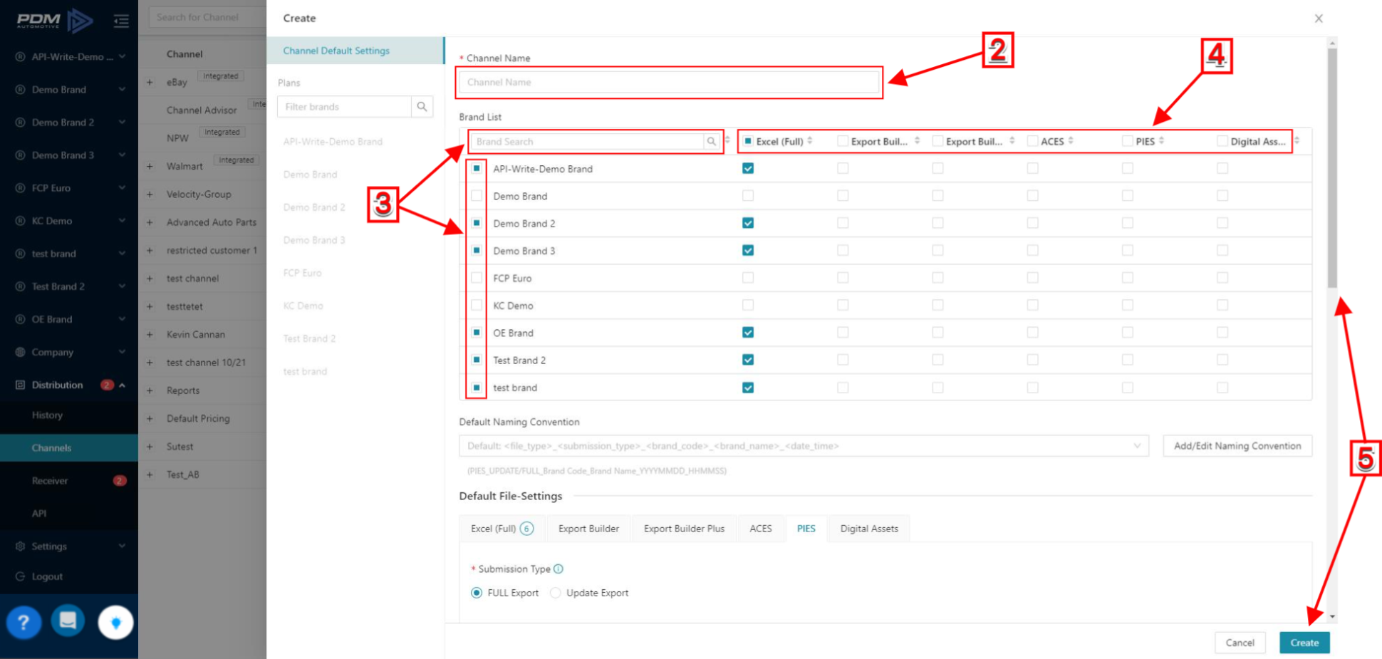Image resolution: width=1382 pixels, height=659 pixels.
Task: Switch to the Digital Assets tab
Action: click(869, 529)
